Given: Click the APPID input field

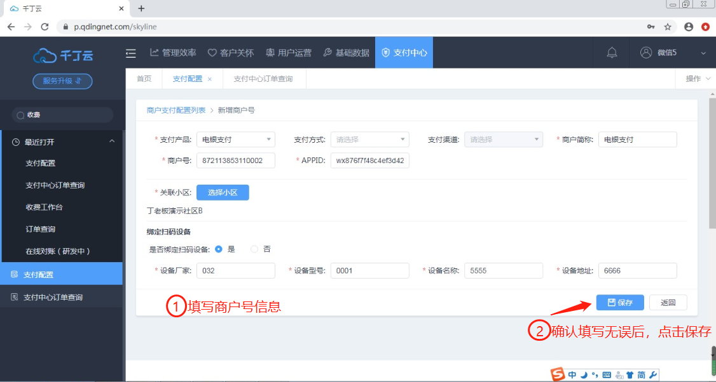Looking at the screenshot, I should [370, 161].
